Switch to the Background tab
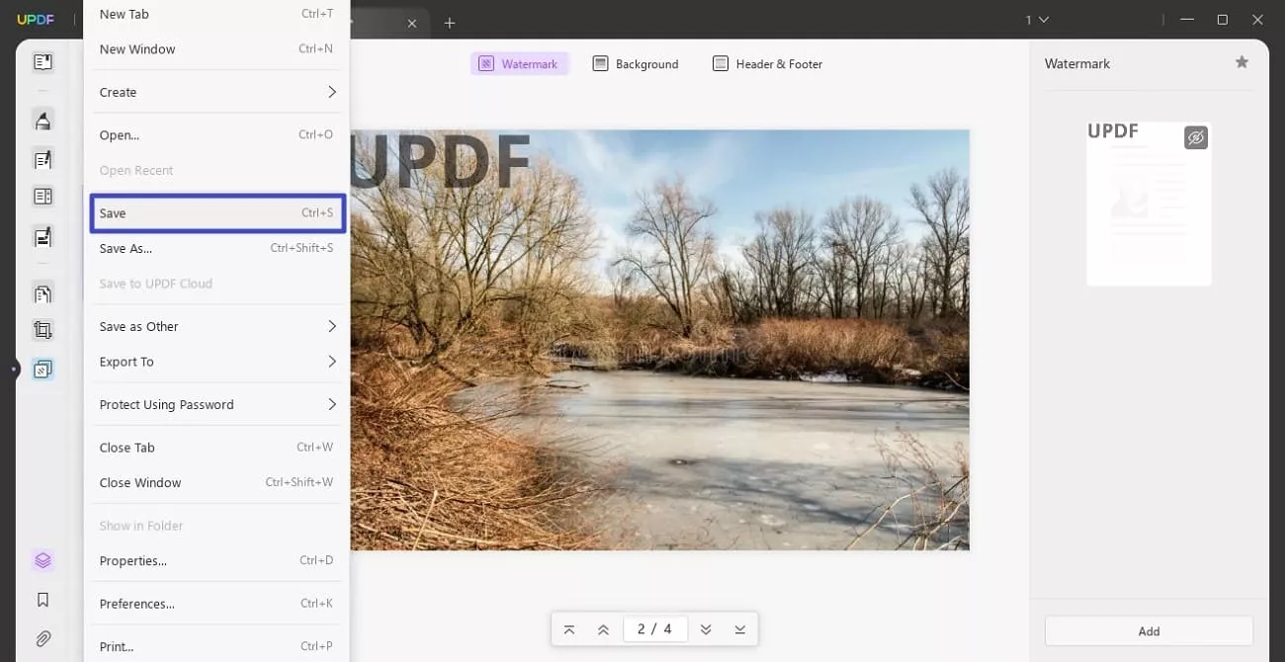 click(x=636, y=64)
